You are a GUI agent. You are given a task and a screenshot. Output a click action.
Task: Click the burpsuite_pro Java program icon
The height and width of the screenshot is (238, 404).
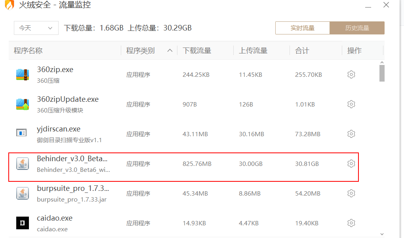pos(23,193)
